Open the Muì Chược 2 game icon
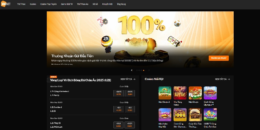This screenshot has height=130, width=260. coord(165,93)
